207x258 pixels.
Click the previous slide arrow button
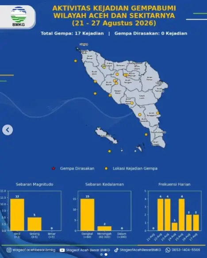[8, 130]
